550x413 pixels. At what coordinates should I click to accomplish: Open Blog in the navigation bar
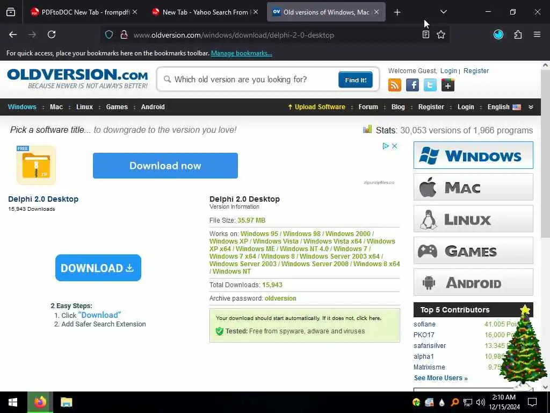398,107
